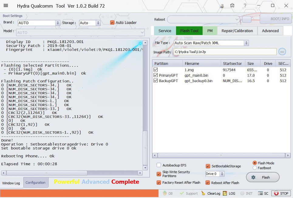Click Startsector column header

coord(233,64)
